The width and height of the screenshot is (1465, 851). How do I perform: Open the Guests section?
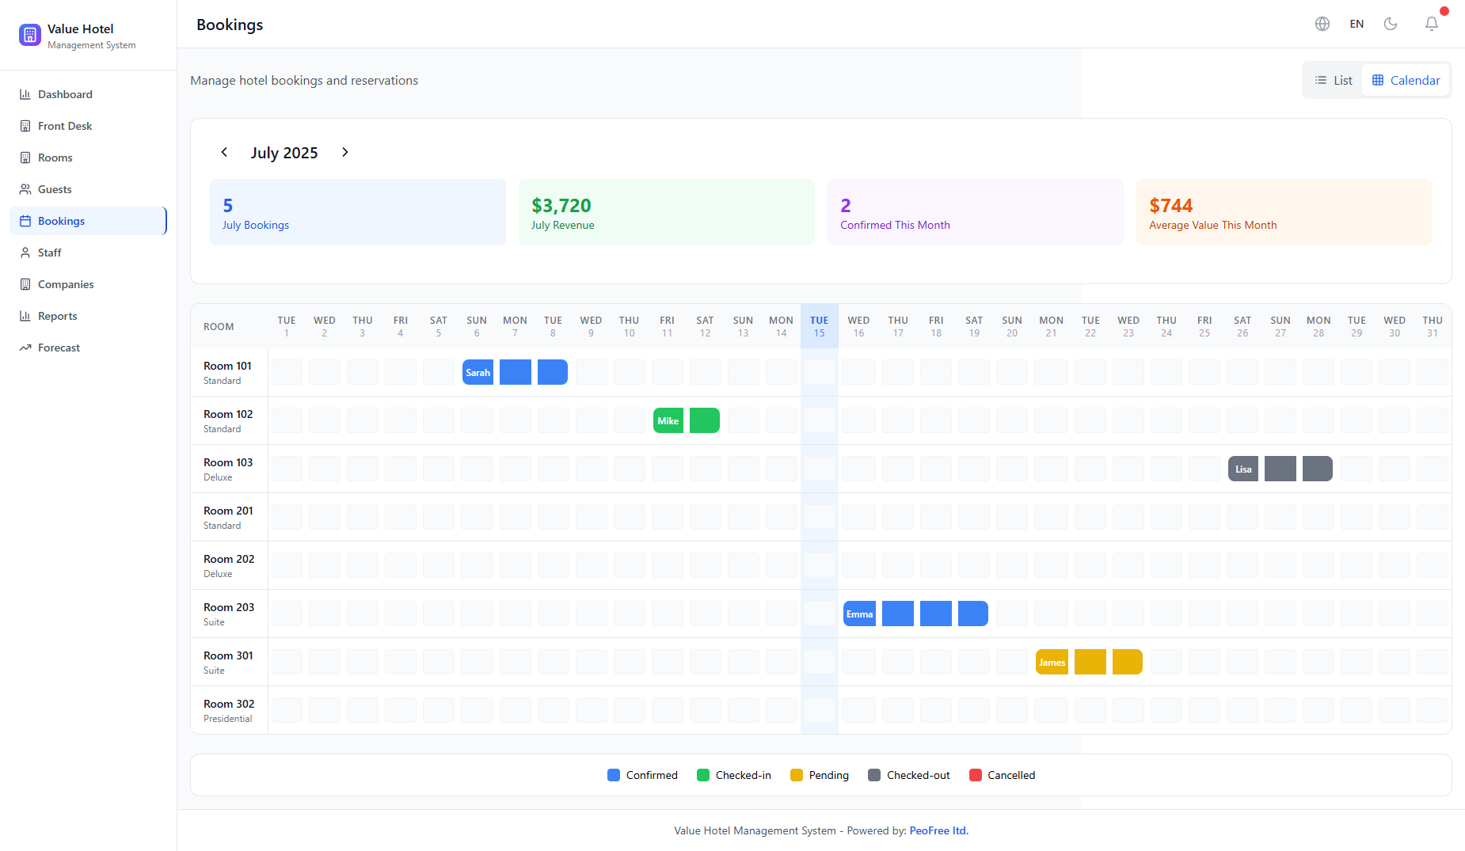click(55, 189)
